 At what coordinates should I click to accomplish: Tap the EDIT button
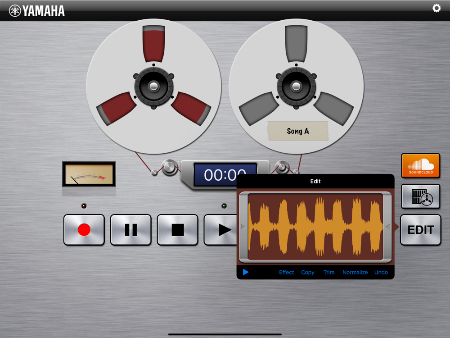coord(420,230)
